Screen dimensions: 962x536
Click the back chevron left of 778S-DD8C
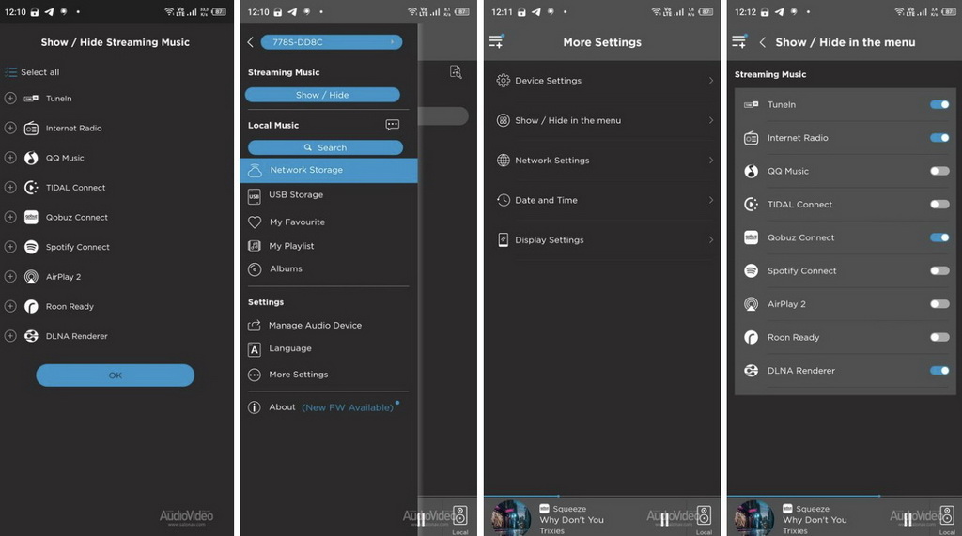tap(251, 42)
